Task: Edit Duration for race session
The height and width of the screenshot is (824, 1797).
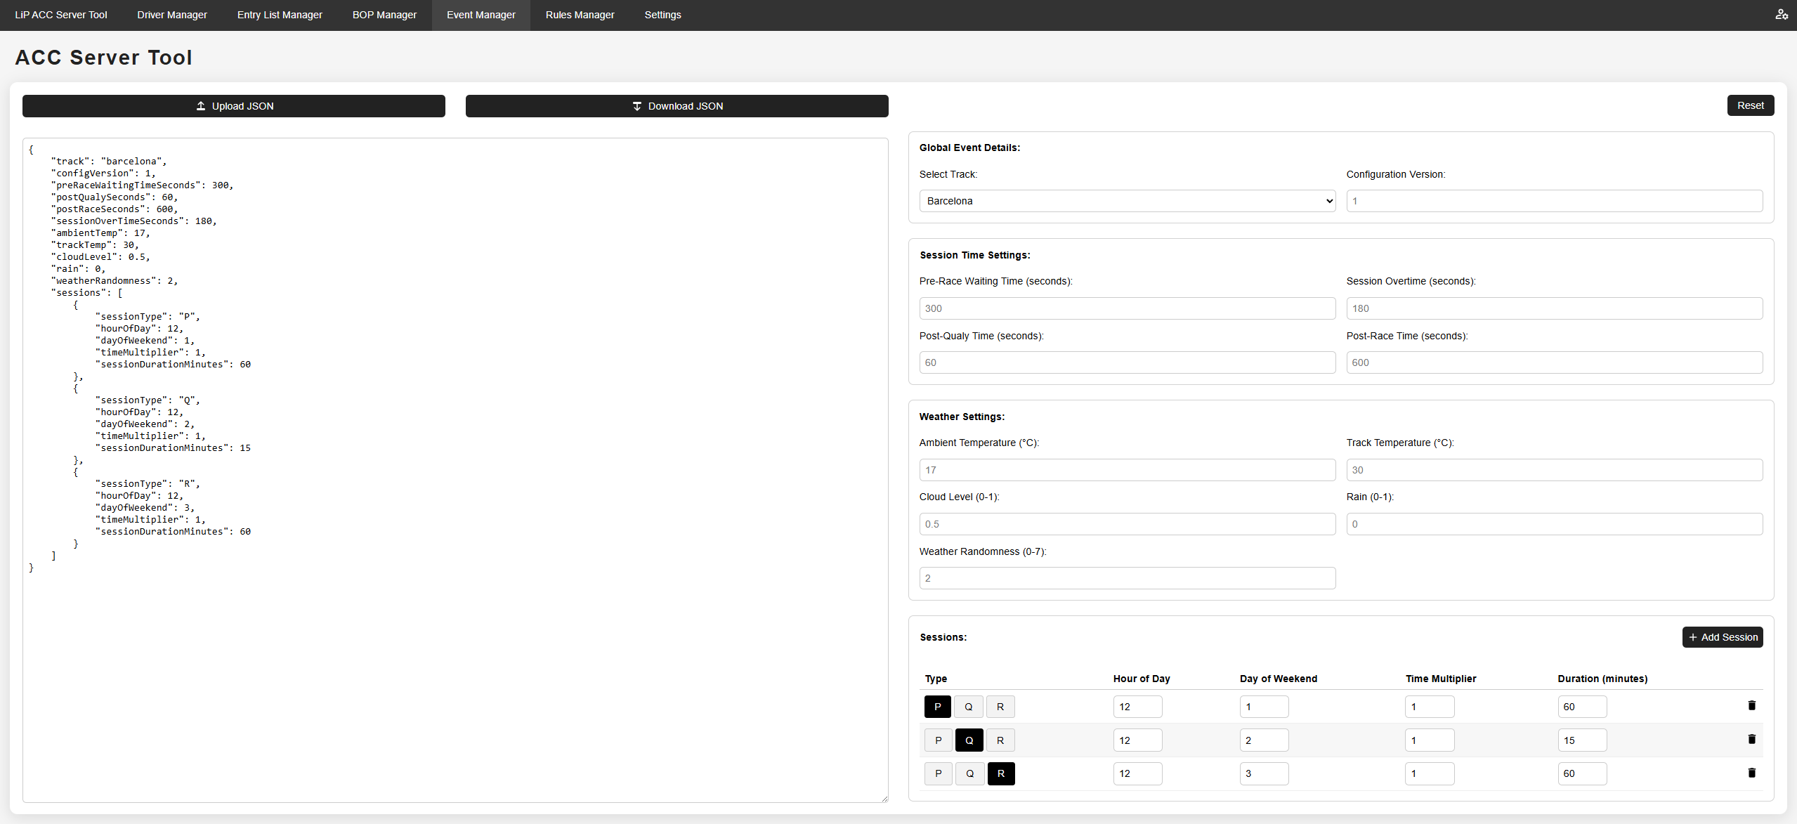Action: tap(1582, 773)
